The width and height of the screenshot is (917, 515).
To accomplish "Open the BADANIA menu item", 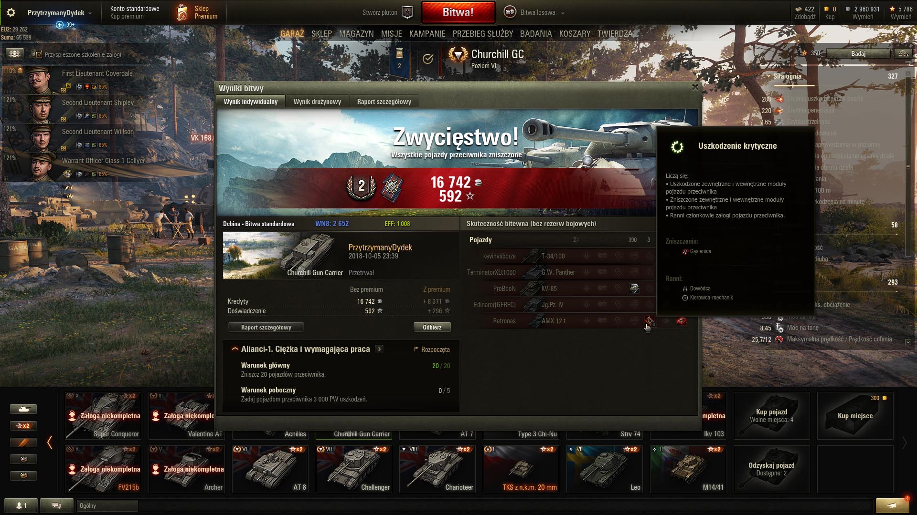I will pyautogui.click(x=536, y=34).
